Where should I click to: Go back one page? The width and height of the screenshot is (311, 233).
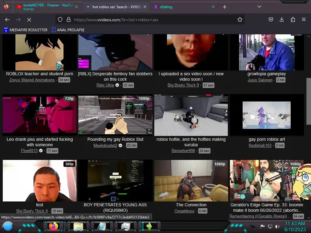(7, 20)
